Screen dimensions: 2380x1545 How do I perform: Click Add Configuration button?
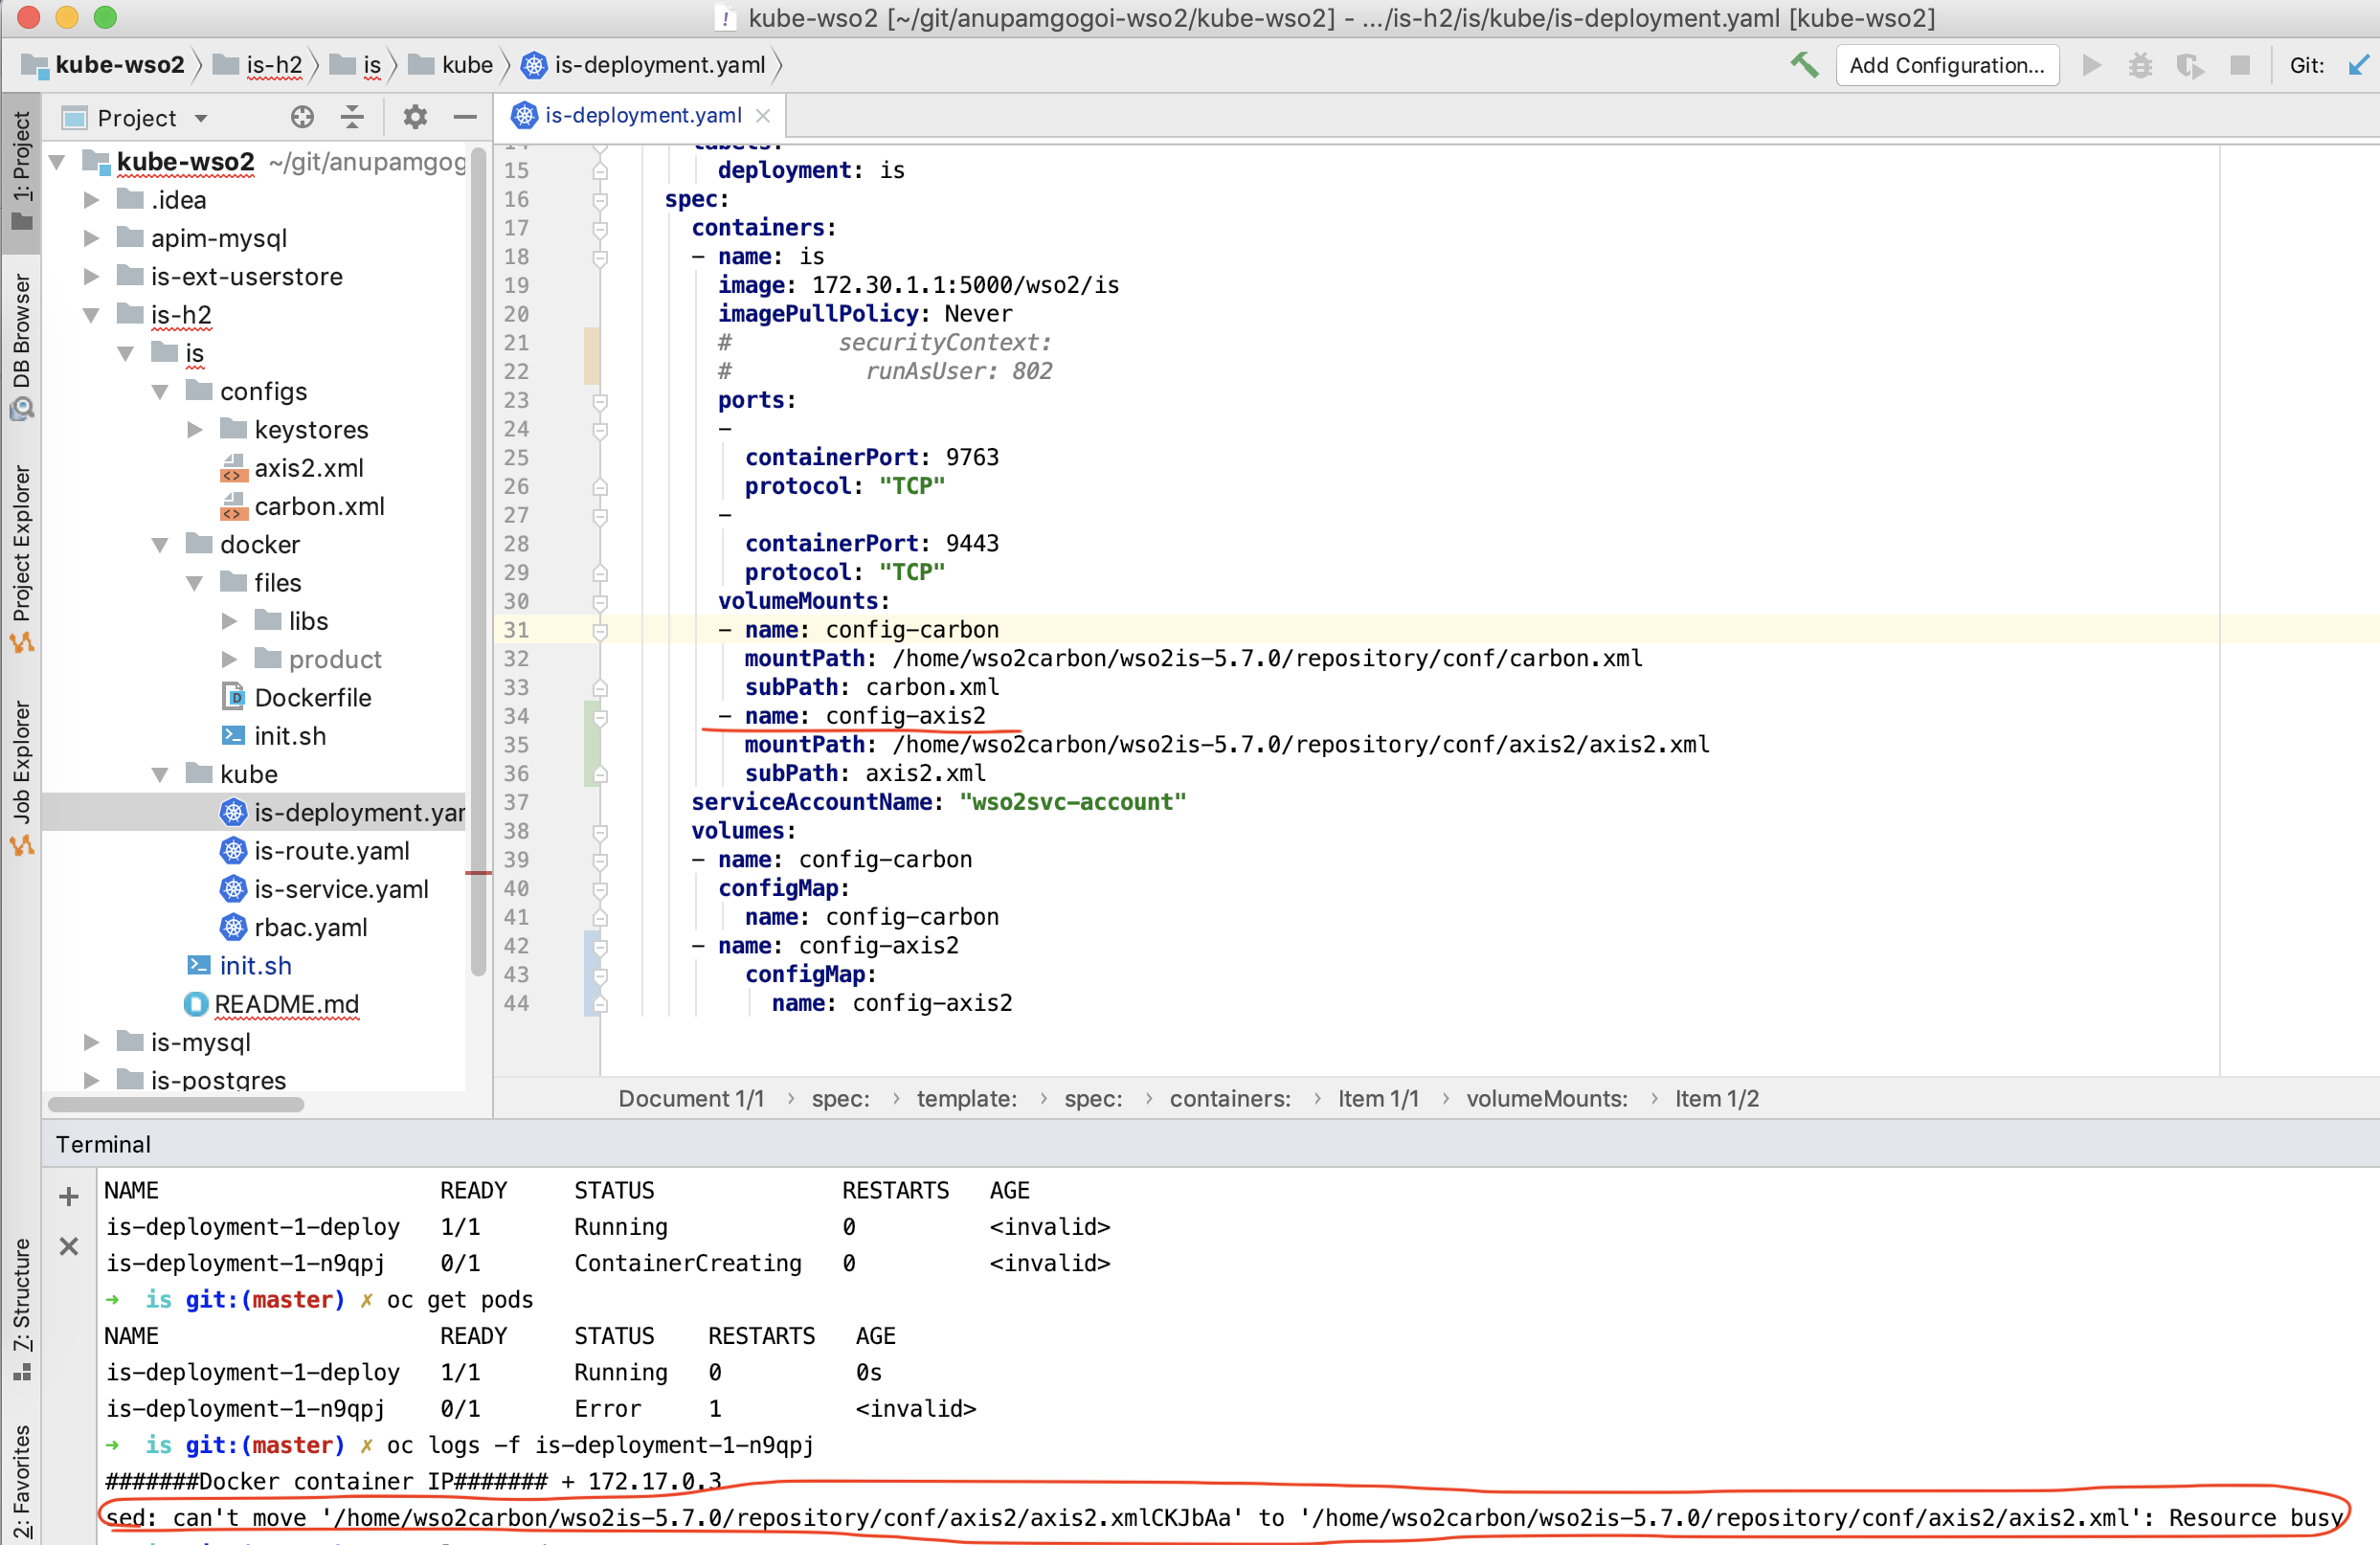pyautogui.click(x=1945, y=65)
